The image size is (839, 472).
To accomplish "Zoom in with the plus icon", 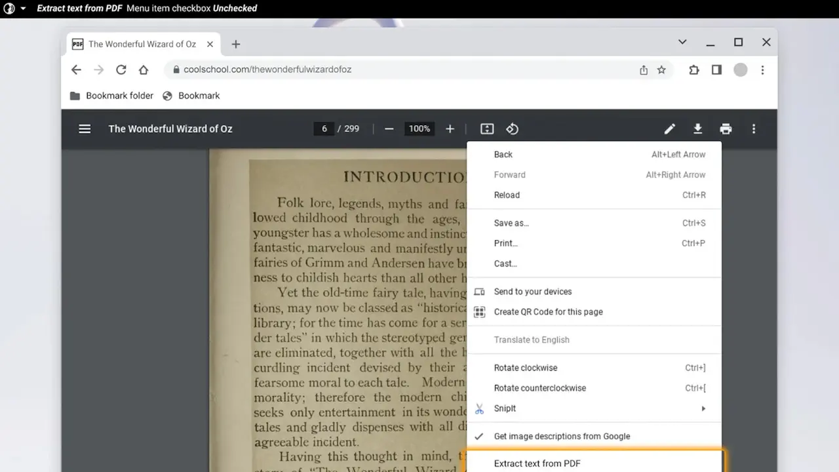I will (x=450, y=128).
